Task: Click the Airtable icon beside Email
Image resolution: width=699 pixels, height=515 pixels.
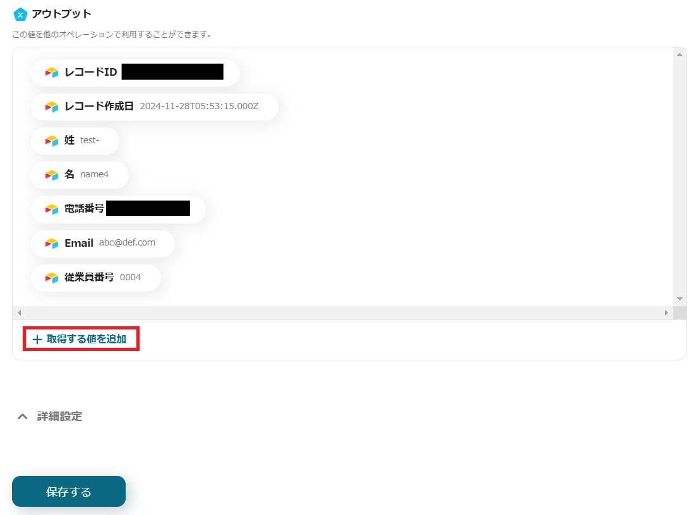Action: tap(52, 243)
